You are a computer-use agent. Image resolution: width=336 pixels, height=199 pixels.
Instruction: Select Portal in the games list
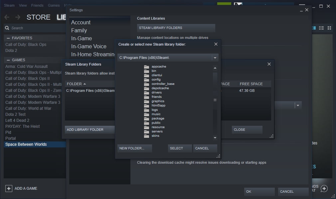(x=11, y=138)
